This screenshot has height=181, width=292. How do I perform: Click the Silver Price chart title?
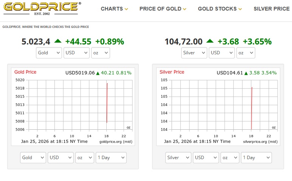point(172,72)
